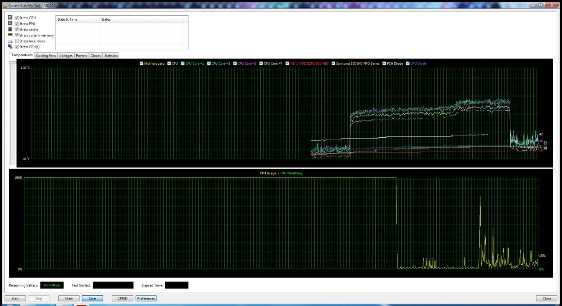Switch to the Clocks tab

tap(95, 55)
